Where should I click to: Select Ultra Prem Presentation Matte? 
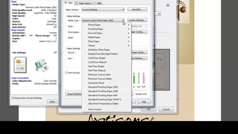[107, 103]
